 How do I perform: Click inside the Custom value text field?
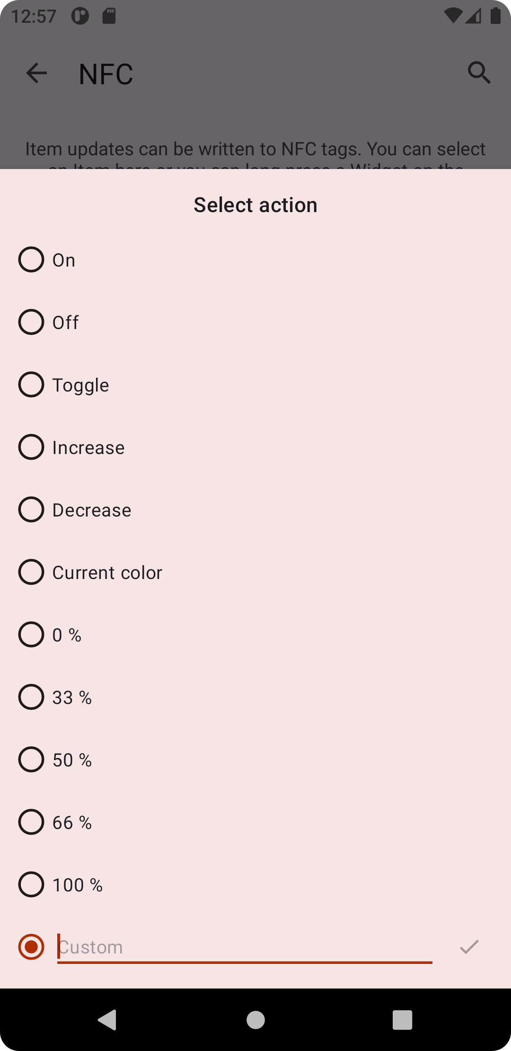(245, 946)
